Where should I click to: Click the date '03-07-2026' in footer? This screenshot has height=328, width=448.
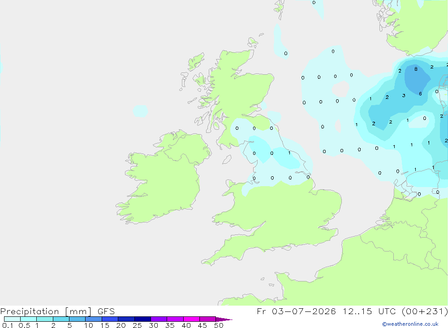coord(304,311)
